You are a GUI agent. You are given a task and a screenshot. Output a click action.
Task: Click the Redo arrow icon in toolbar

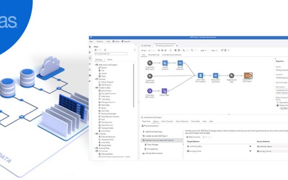[195, 50]
